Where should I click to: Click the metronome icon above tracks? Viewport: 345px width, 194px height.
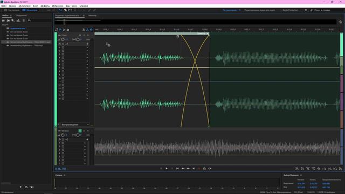[x=84, y=30]
